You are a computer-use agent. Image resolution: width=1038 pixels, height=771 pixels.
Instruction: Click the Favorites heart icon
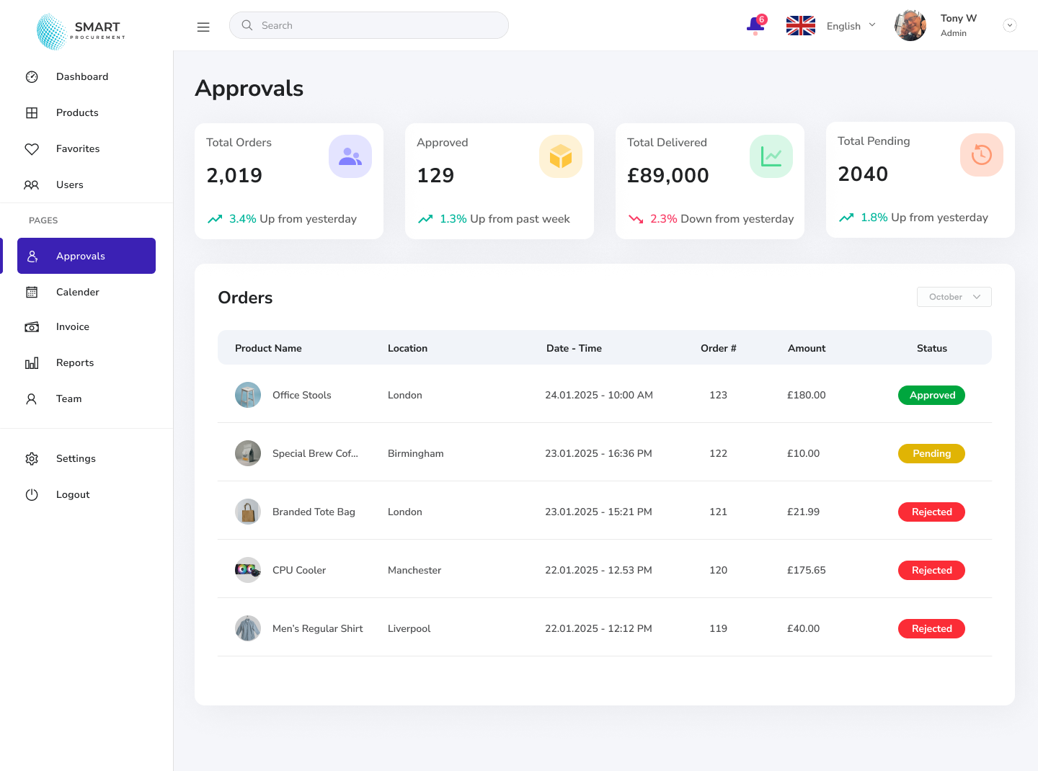pyautogui.click(x=32, y=148)
